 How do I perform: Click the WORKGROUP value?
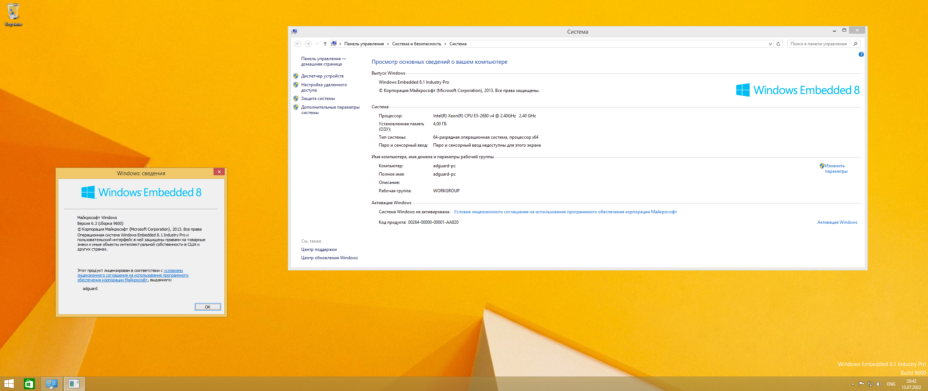(x=446, y=191)
